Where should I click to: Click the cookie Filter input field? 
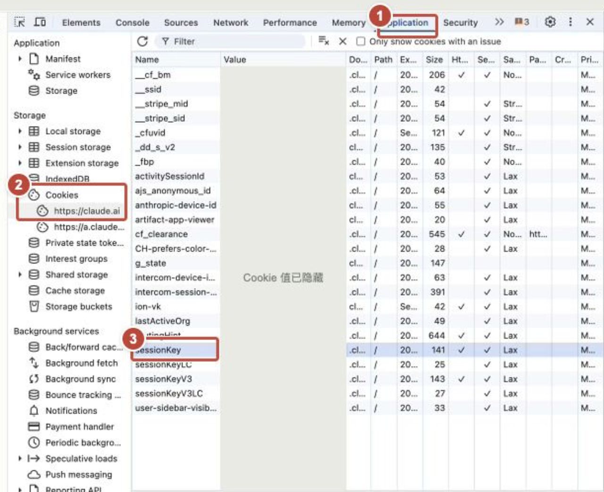click(230, 42)
